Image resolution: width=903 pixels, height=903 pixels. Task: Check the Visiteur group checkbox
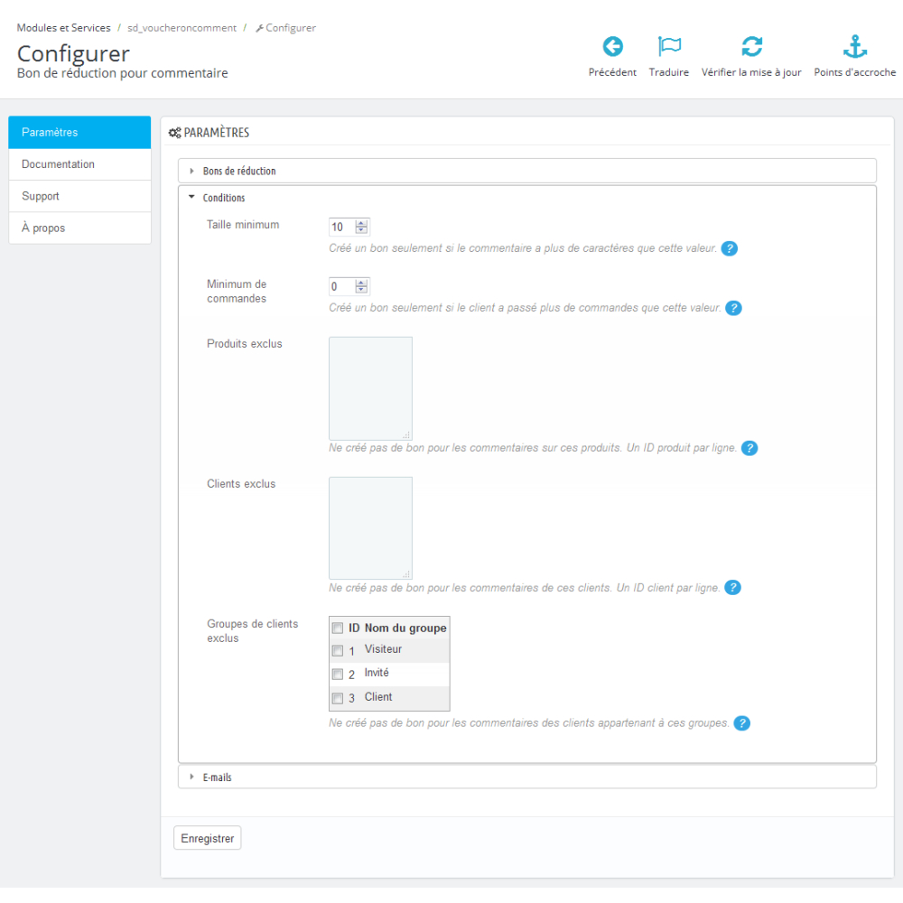tap(338, 650)
